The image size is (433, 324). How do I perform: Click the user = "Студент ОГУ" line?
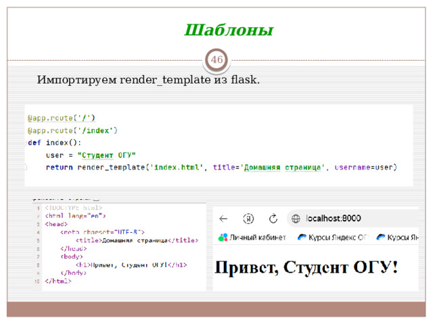pos(91,155)
